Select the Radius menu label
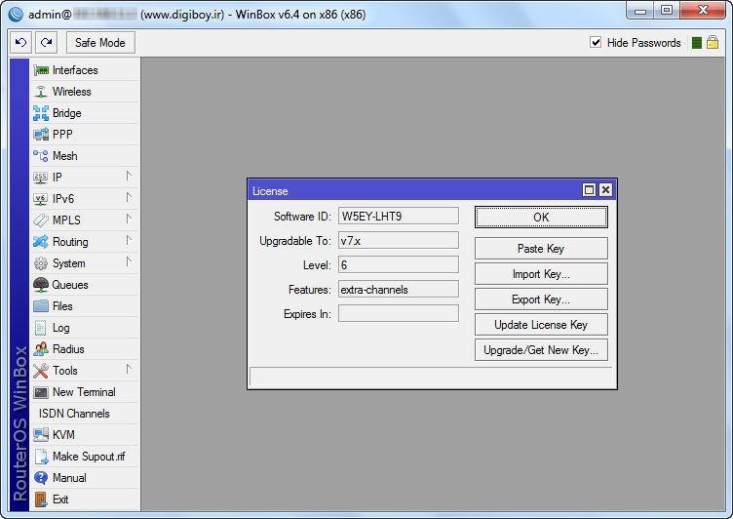The height and width of the screenshot is (519, 733). [68, 349]
